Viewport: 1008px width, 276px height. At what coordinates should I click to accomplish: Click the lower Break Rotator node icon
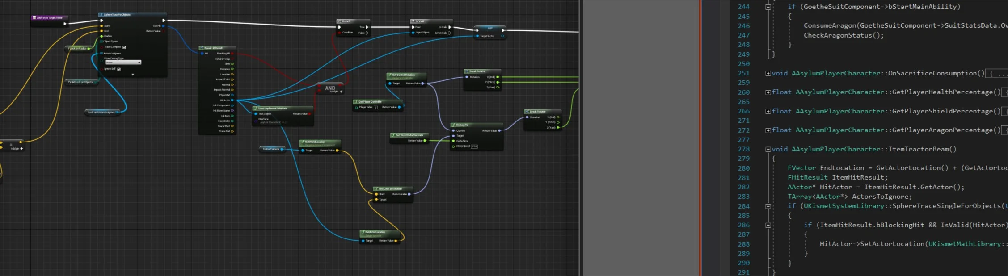coord(527,112)
